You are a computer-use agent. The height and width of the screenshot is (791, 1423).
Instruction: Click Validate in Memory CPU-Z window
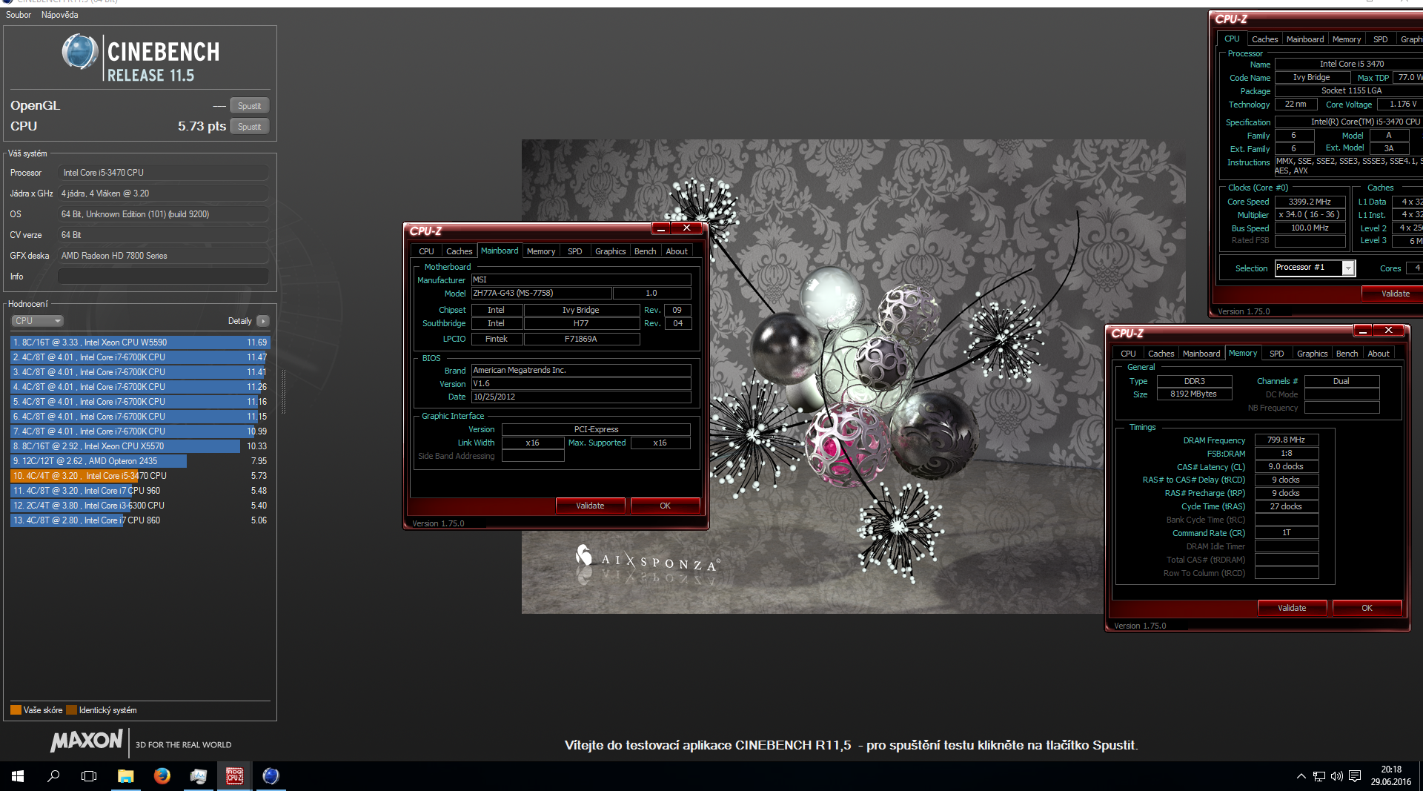coord(1292,608)
